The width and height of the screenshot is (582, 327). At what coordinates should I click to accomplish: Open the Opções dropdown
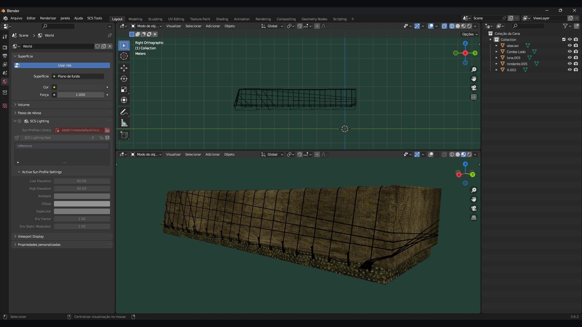470,34
